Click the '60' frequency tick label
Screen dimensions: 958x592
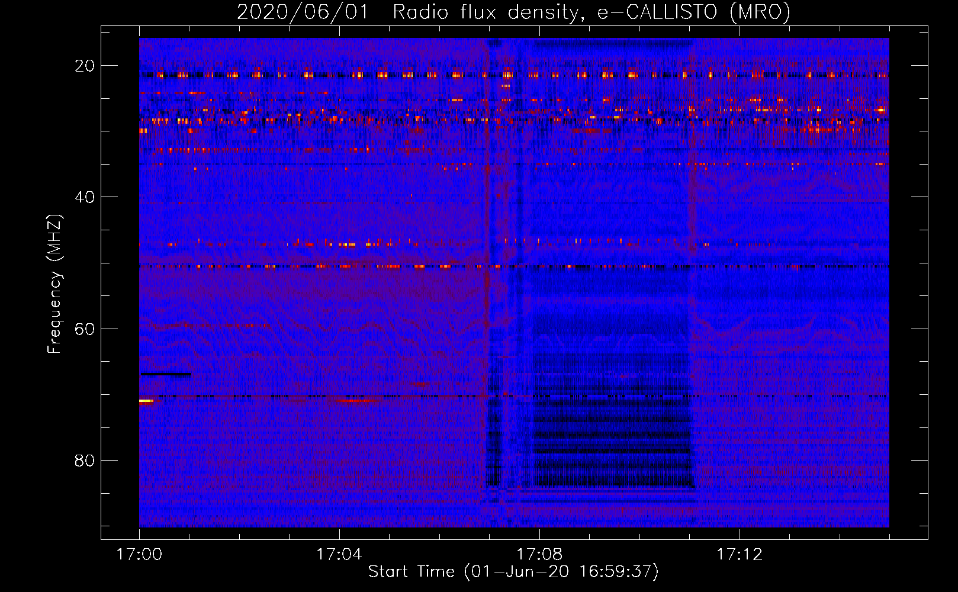tap(85, 329)
